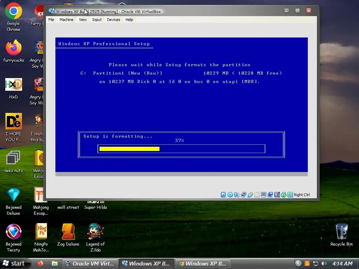This screenshot has height=269, width=359.
Task: Click the yellow formatting progress bar
Action: [x=129, y=149]
